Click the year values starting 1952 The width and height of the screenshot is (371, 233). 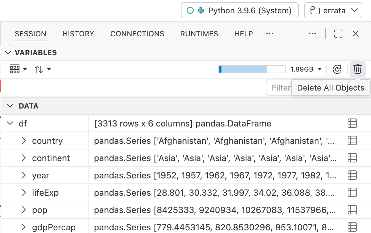click(215, 175)
